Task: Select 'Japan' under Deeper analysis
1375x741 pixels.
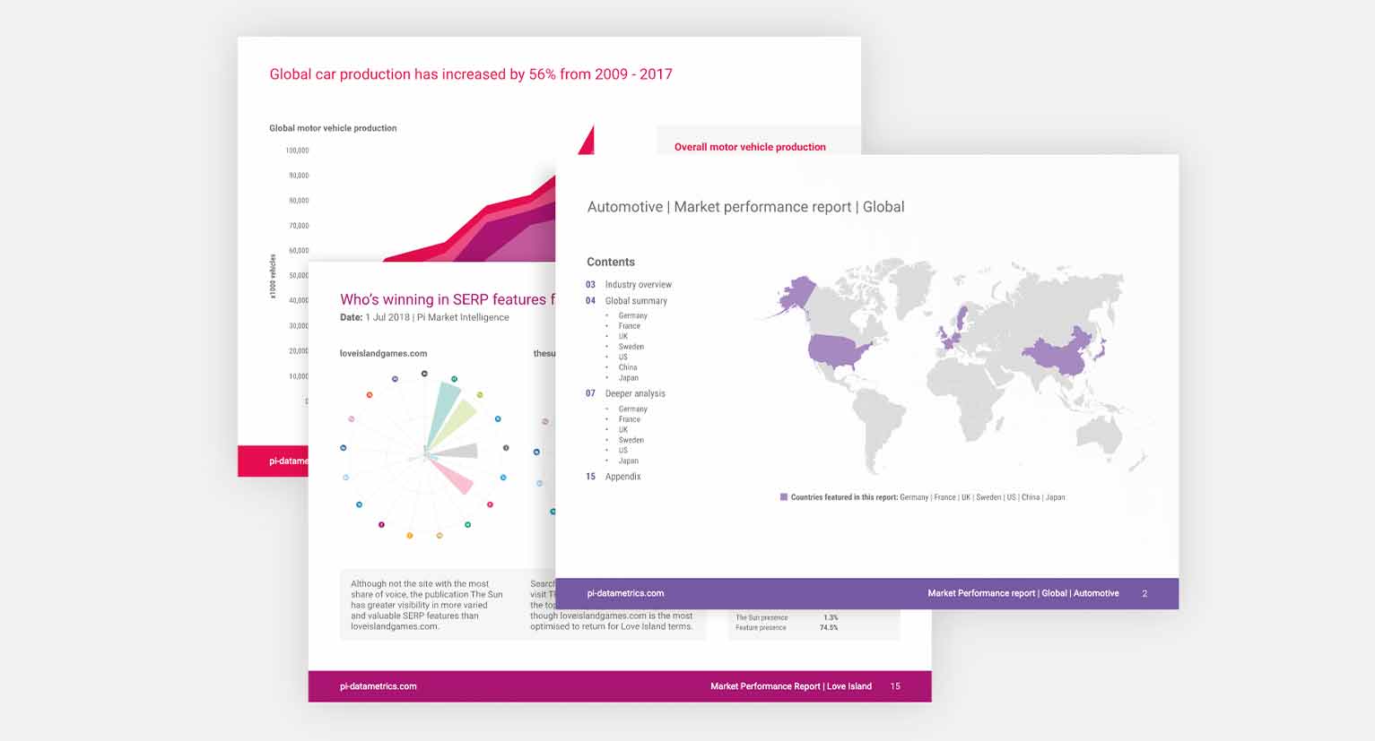Action: pyautogui.click(x=628, y=461)
